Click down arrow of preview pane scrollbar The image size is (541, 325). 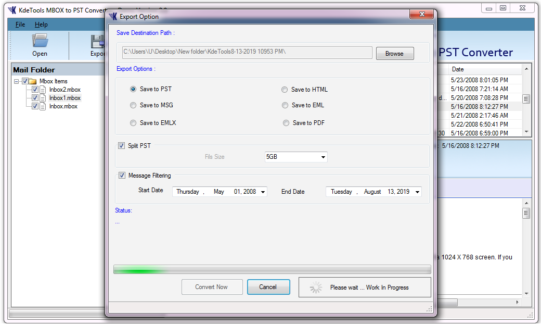click(x=526, y=294)
